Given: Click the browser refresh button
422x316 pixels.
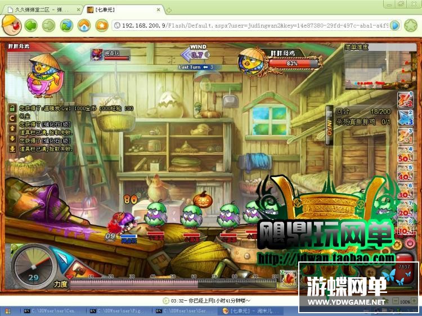Looking at the screenshot, I should click(66, 26).
